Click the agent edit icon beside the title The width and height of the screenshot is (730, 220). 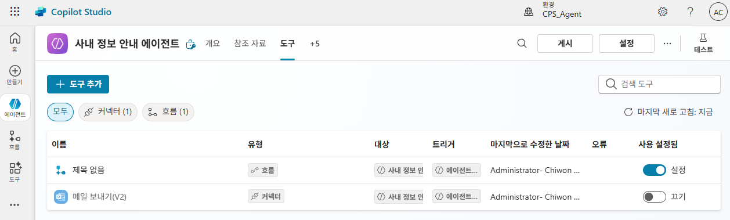(190, 44)
